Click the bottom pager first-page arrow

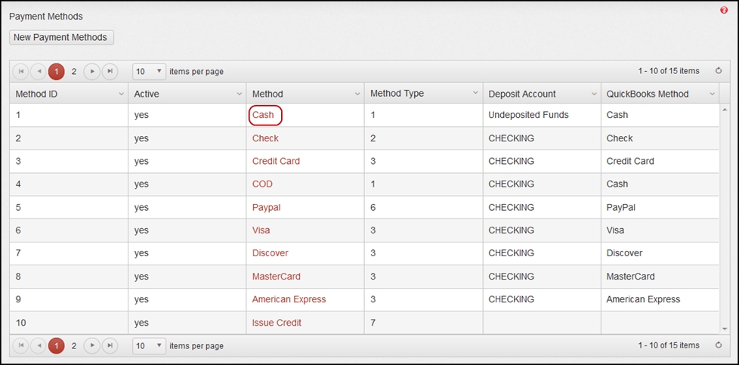(x=20, y=345)
